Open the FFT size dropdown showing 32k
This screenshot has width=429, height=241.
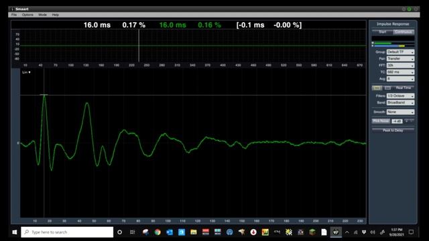click(x=400, y=66)
